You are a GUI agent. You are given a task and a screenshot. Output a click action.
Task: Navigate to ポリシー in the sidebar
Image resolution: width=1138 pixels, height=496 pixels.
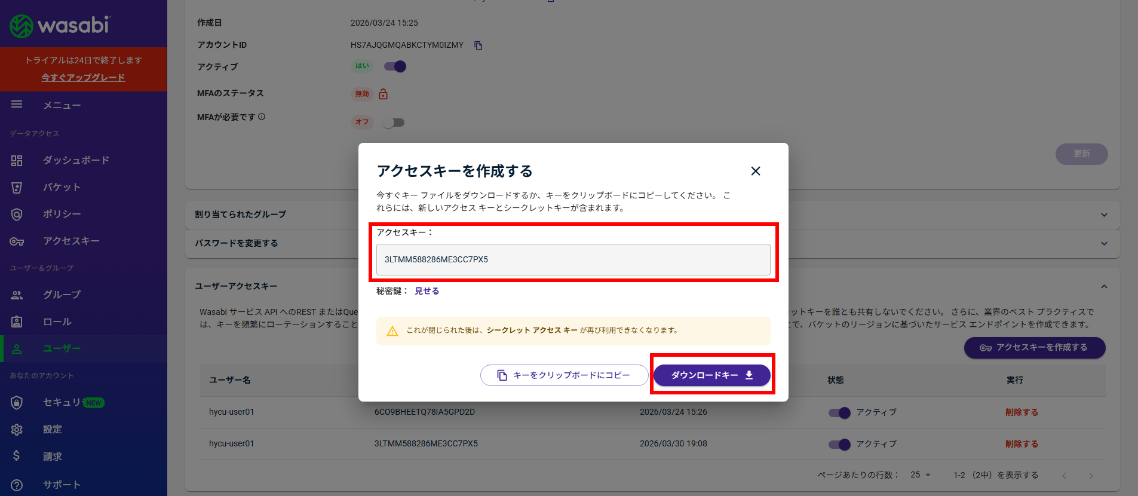62,214
